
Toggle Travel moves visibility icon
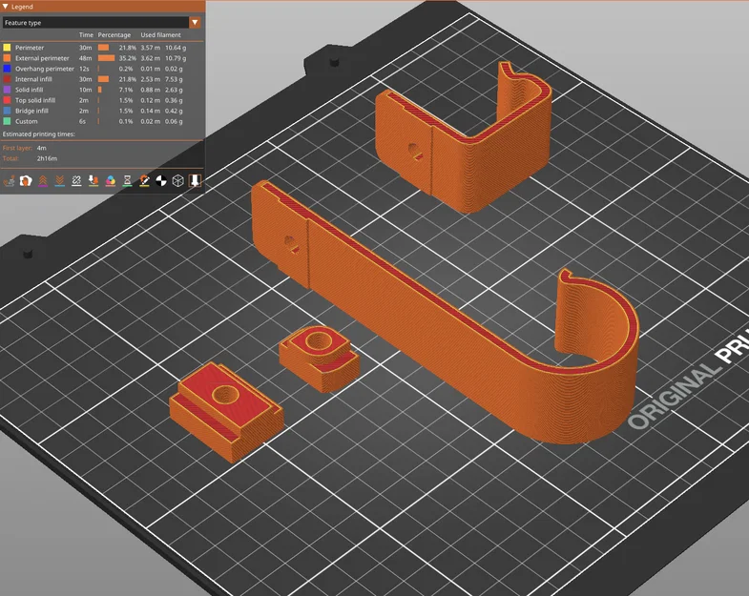[9, 181]
